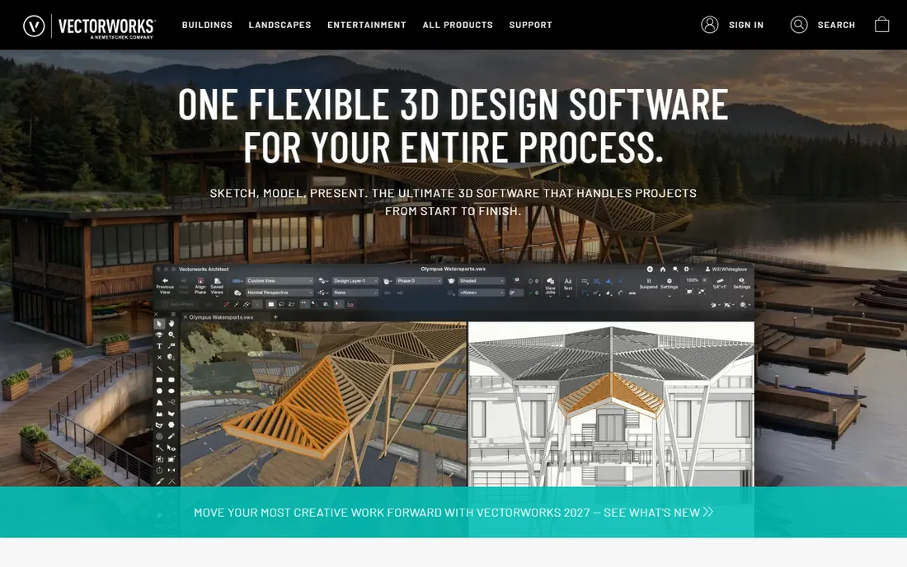Click the home icon in the app title bar

[x=663, y=269]
